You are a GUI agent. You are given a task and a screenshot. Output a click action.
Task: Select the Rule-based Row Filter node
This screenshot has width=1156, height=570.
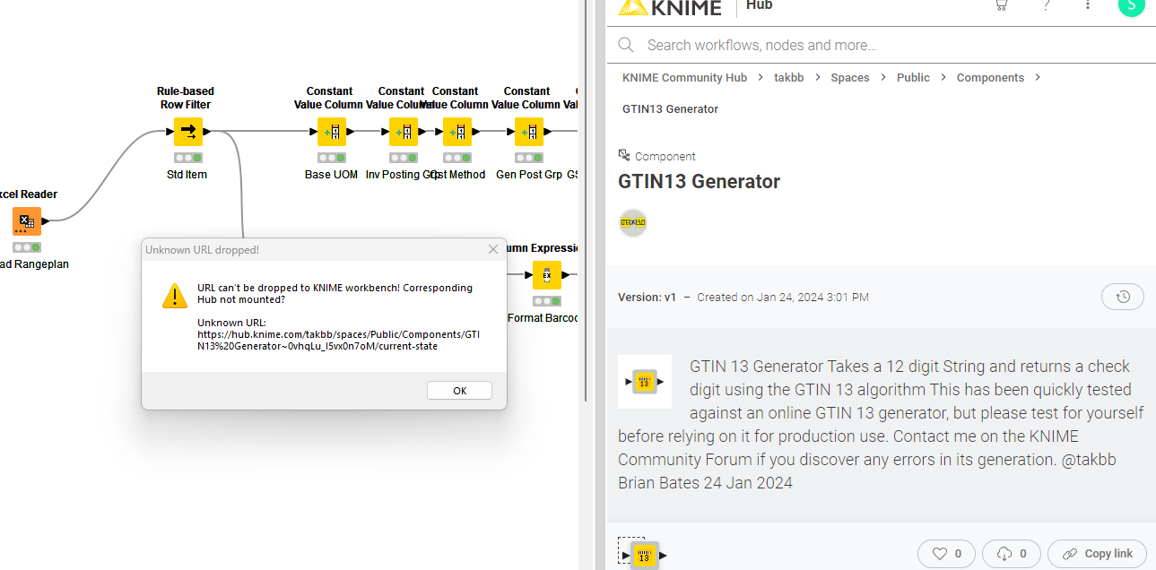coord(188,132)
